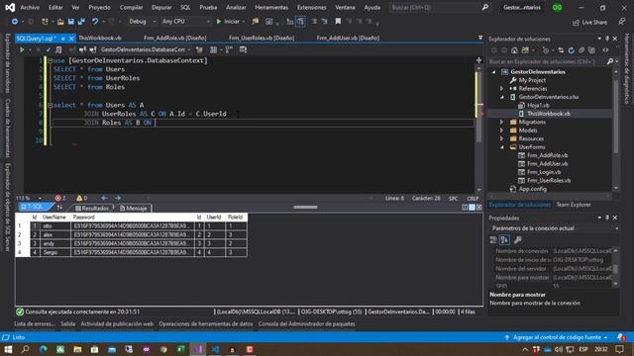
Task: Click the UserName cell containing Sergio
Action: [x=55, y=253]
